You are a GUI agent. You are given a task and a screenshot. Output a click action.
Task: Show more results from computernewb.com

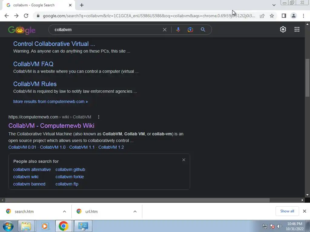click(51, 101)
